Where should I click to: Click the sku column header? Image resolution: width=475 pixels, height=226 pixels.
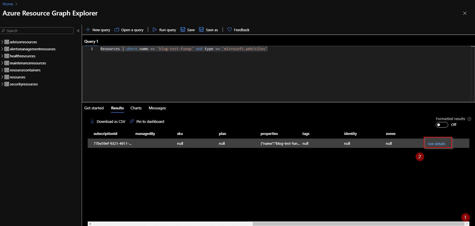click(x=180, y=134)
